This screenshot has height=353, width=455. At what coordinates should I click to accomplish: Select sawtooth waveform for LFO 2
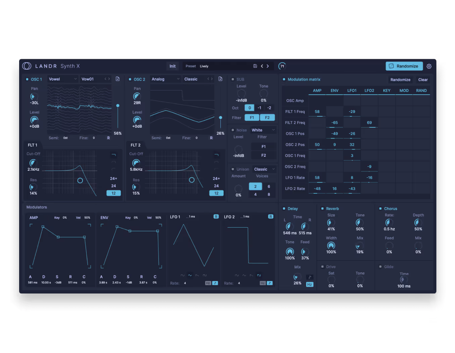pyautogui.click(x=252, y=275)
